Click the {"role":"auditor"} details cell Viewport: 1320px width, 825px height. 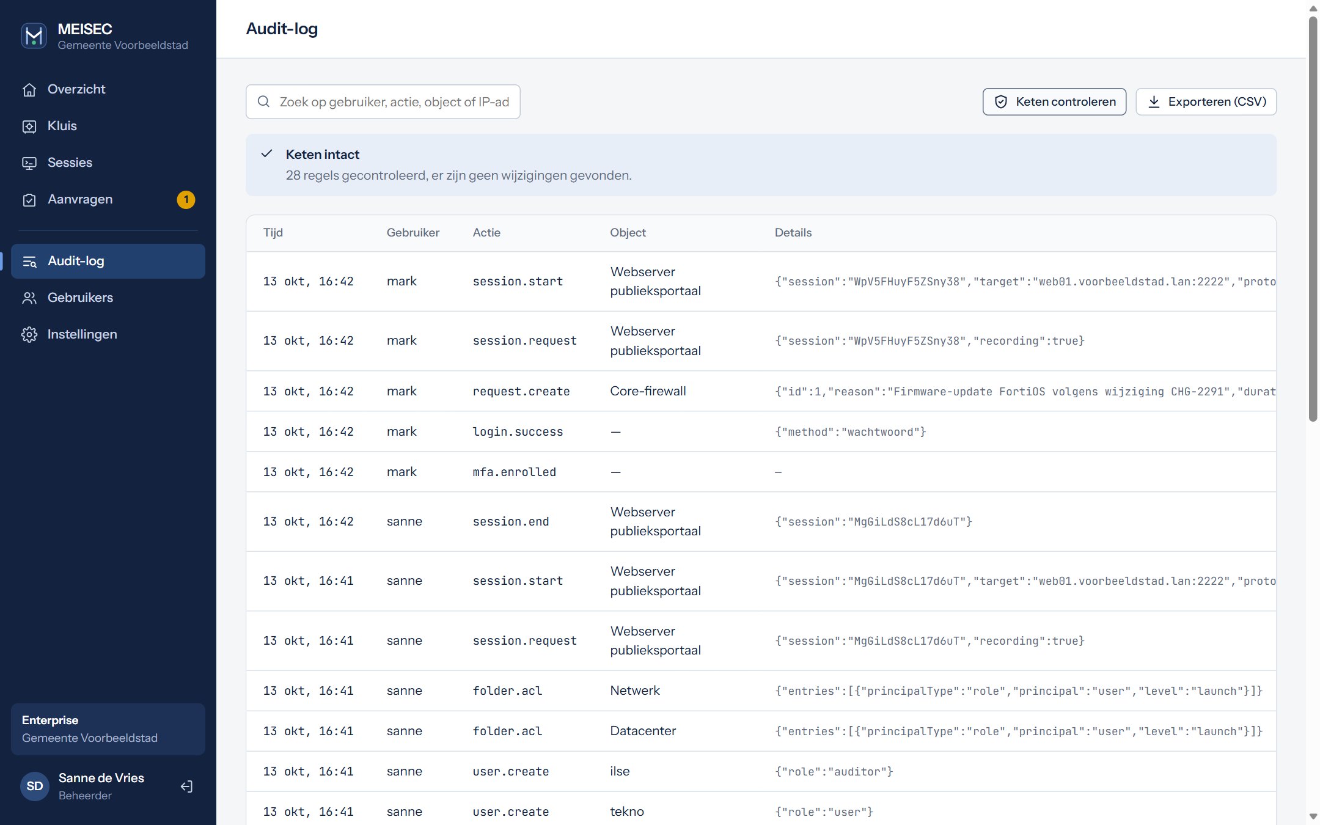[834, 772]
